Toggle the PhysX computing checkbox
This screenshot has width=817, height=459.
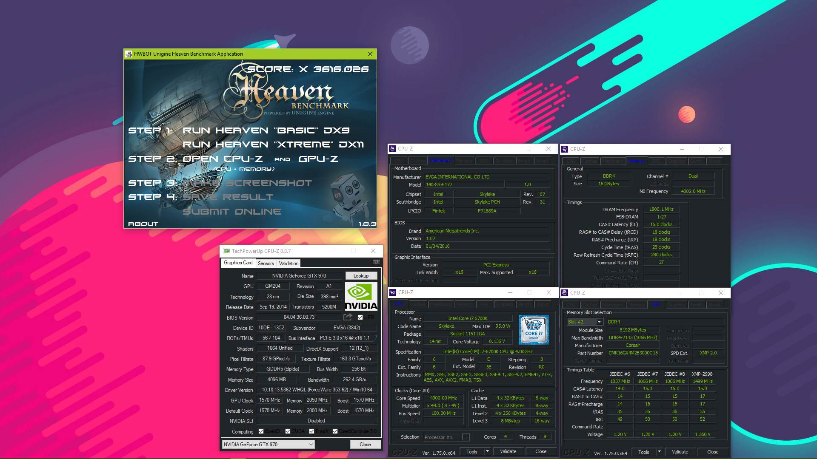[311, 431]
